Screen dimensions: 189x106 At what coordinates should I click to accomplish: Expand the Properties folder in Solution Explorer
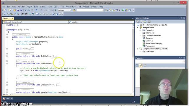click(x=140, y=30)
